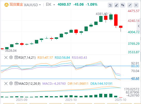Click the gold coin symbol icon
The height and width of the screenshot is (104, 141).
6,5
